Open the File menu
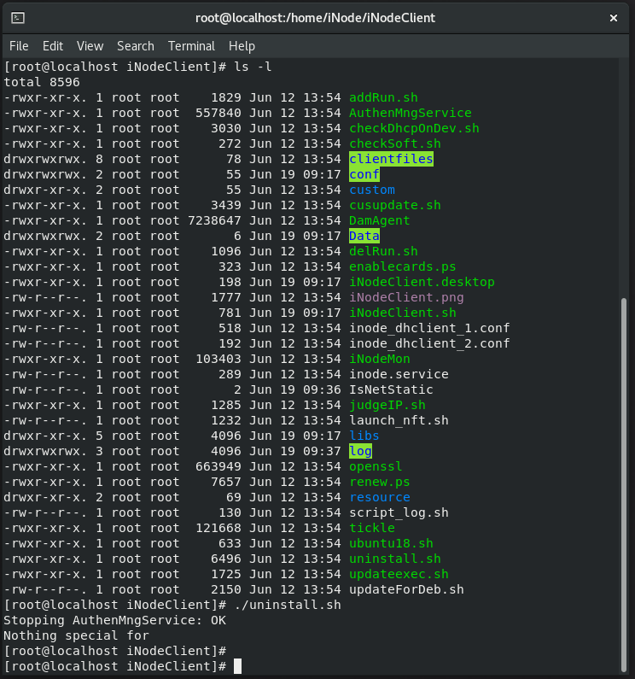This screenshot has width=635, height=679. click(19, 46)
